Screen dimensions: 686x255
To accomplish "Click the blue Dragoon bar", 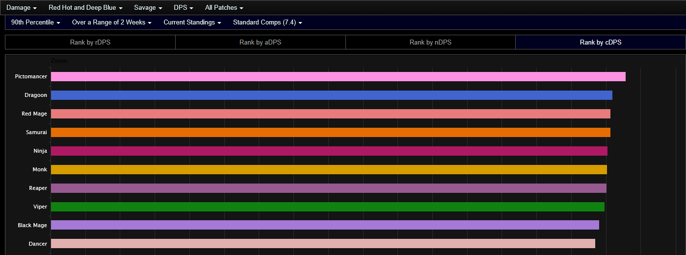I will click(332, 95).
